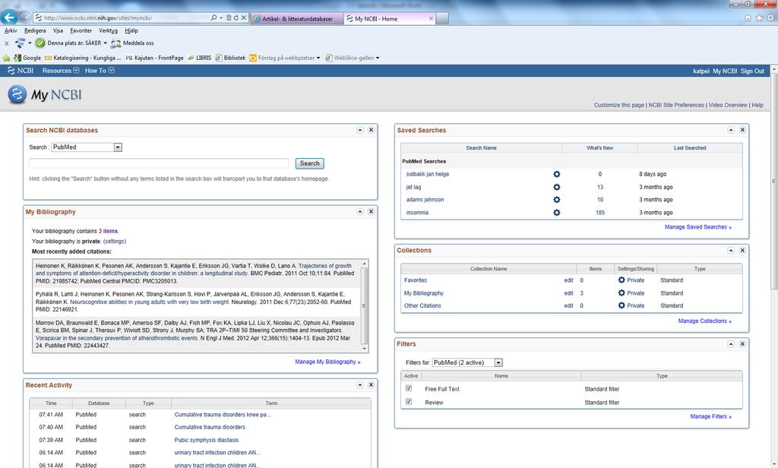Open the Visa menu
This screenshot has height=468, width=778.
pyautogui.click(x=58, y=31)
